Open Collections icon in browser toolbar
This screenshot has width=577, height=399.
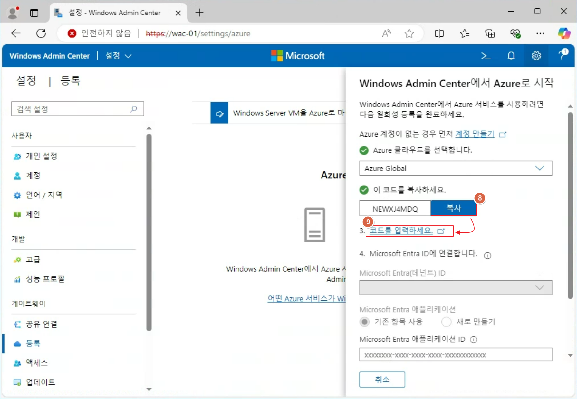pos(490,33)
